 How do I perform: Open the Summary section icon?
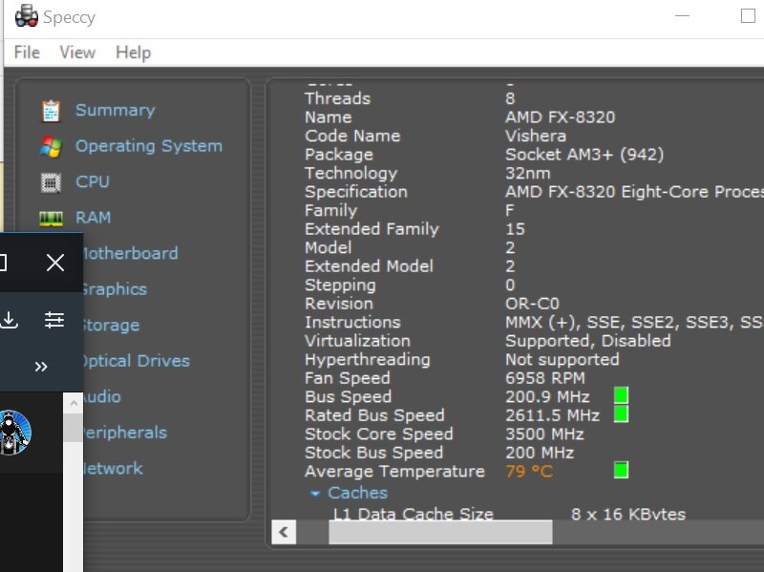coord(51,111)
